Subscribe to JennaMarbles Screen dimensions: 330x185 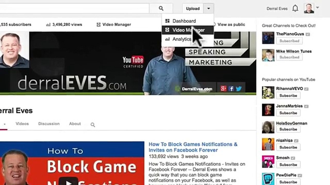click(x=288, y=113)
